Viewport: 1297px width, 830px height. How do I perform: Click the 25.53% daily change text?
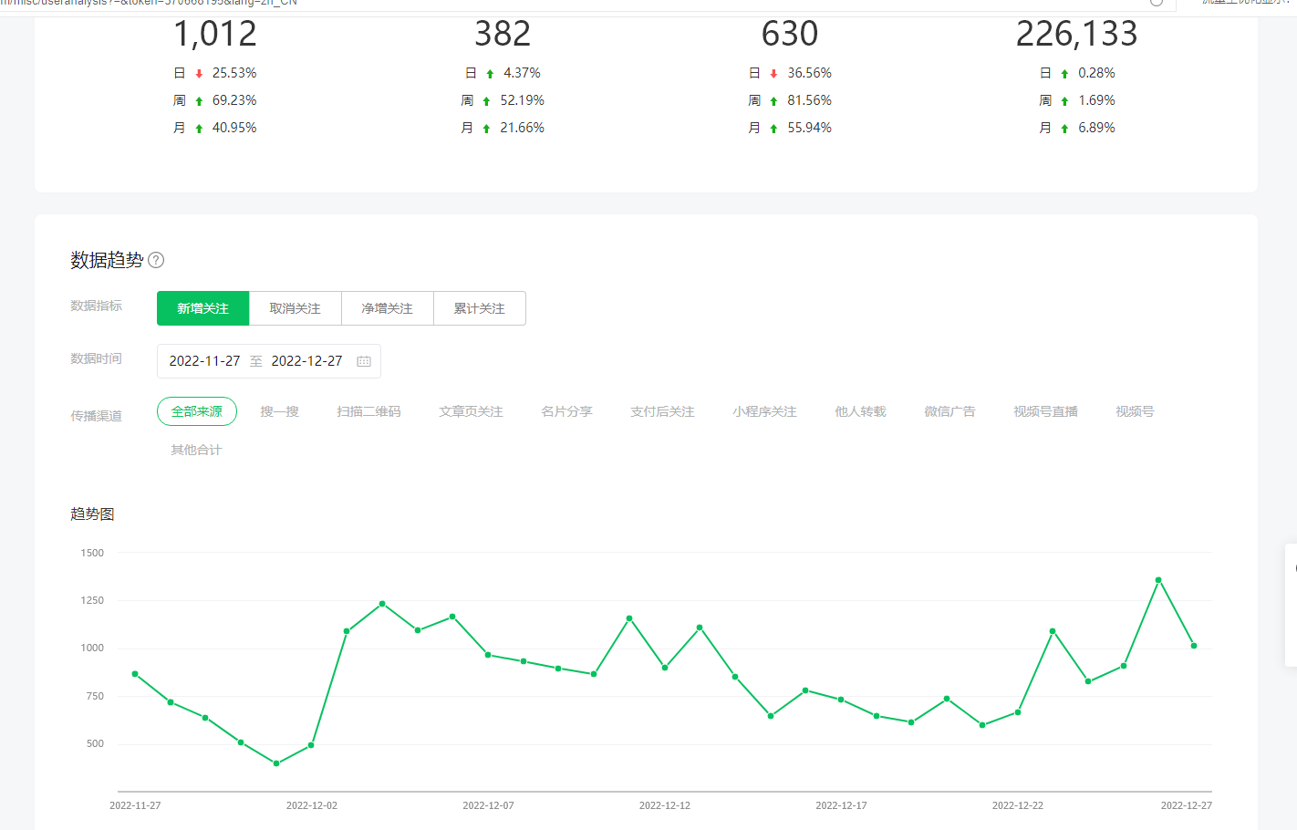click(234, 73)
